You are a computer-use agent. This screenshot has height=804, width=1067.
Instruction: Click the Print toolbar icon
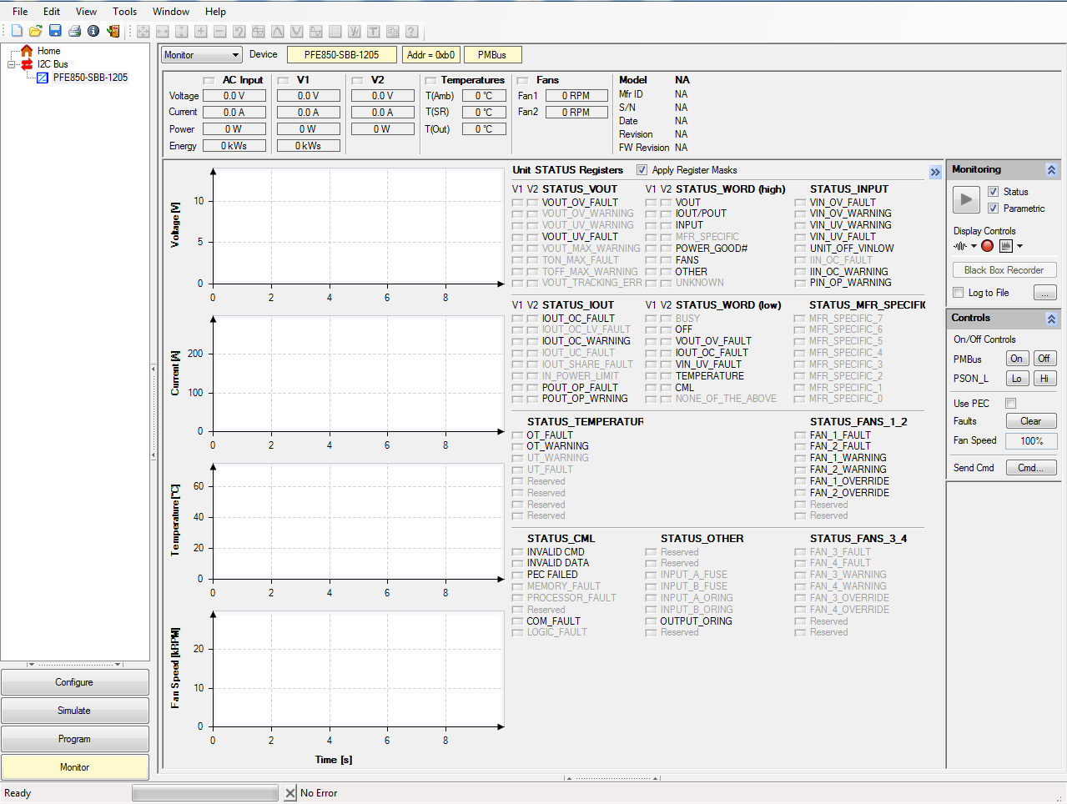coord(74,31)
